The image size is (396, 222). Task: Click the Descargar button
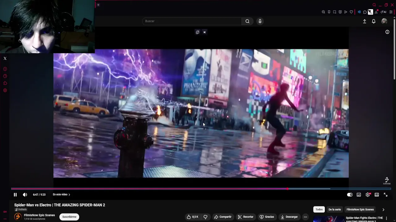tap(289, 217)
